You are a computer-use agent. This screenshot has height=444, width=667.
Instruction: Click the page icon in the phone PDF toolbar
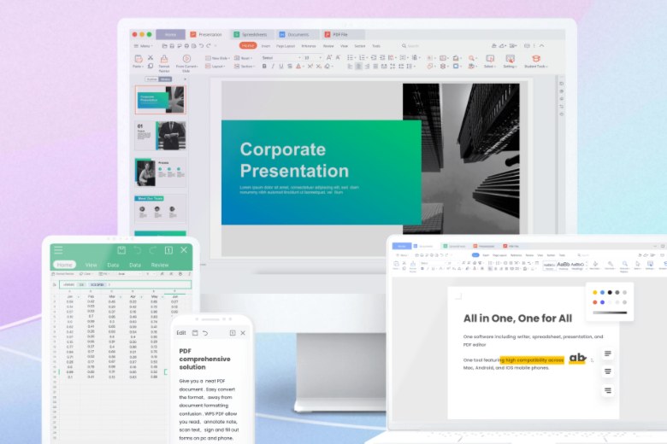click(x=233, y=333)
